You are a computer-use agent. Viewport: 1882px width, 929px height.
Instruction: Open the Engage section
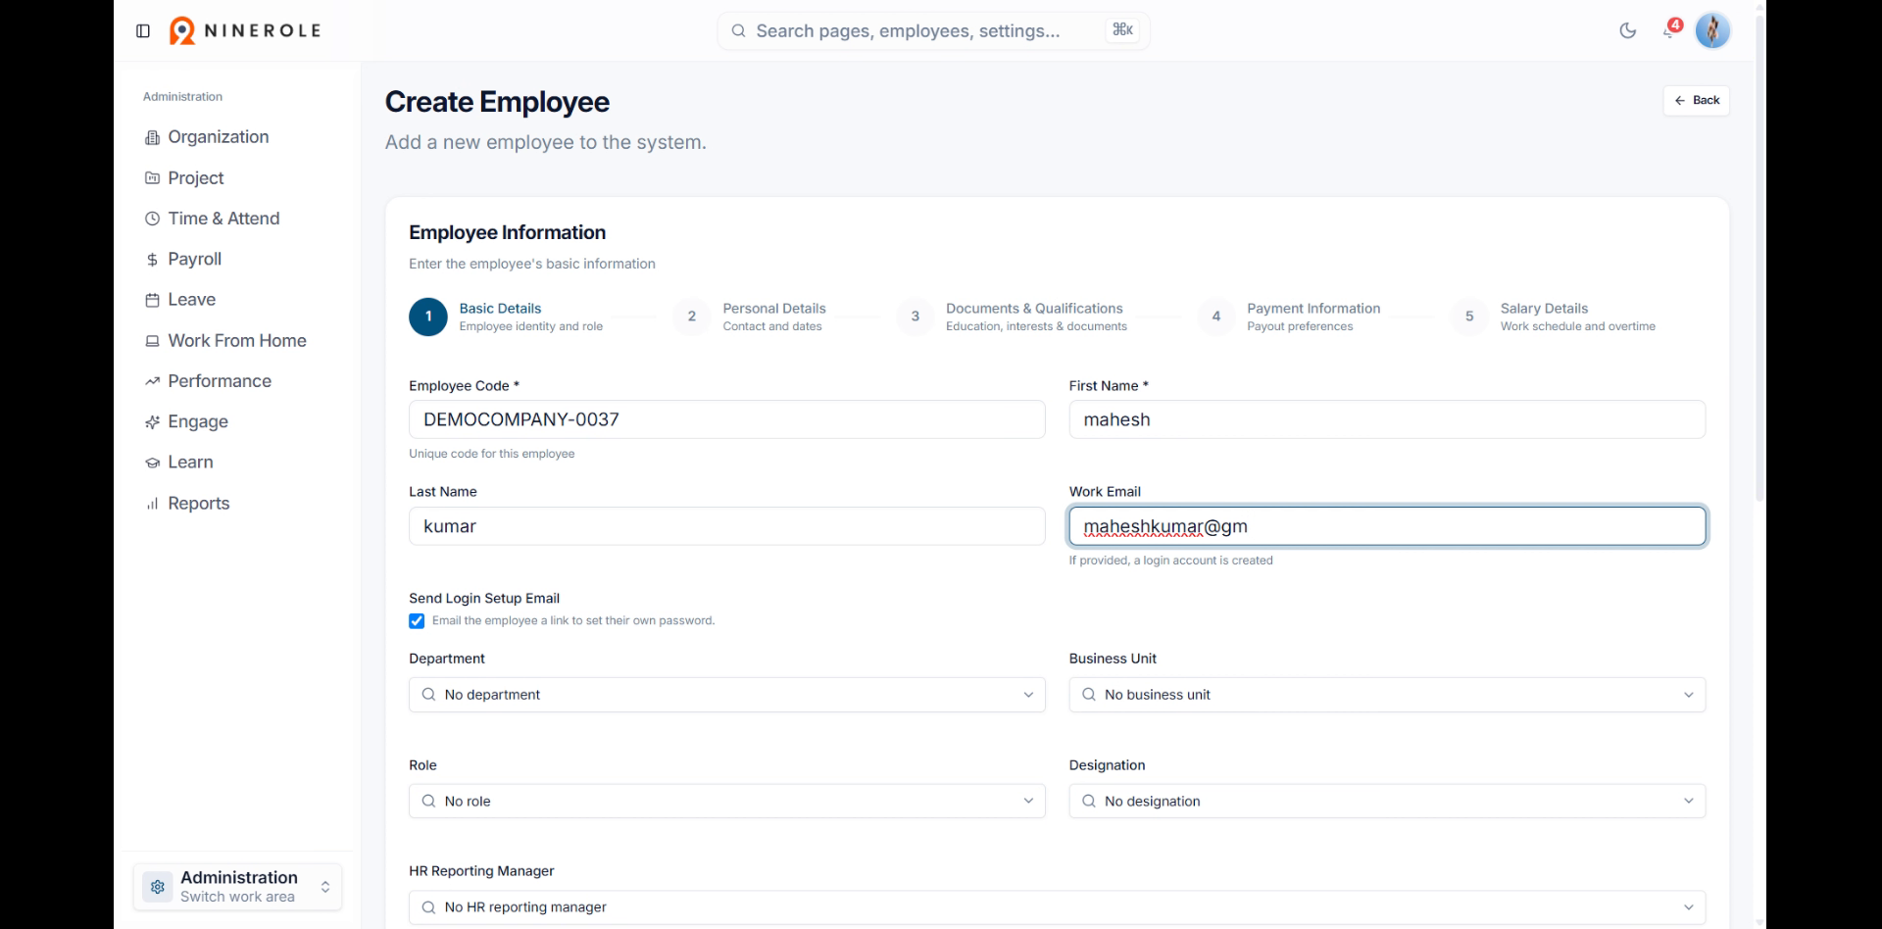pos(187,422)
